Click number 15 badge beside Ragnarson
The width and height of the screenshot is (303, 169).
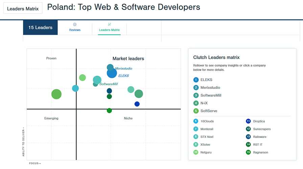[x=248, y=152]
